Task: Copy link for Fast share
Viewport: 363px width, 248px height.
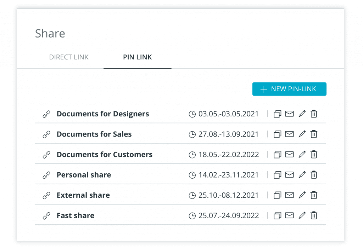Action: [277, 215]
